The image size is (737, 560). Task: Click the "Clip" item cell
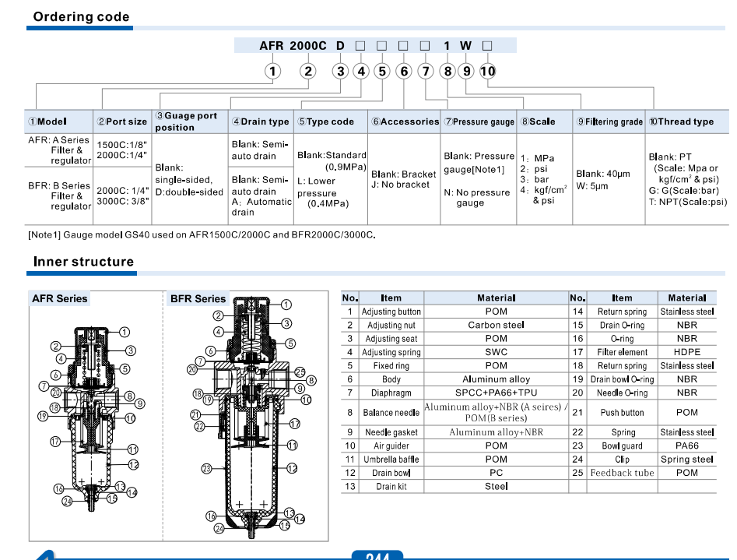[622, 460]
